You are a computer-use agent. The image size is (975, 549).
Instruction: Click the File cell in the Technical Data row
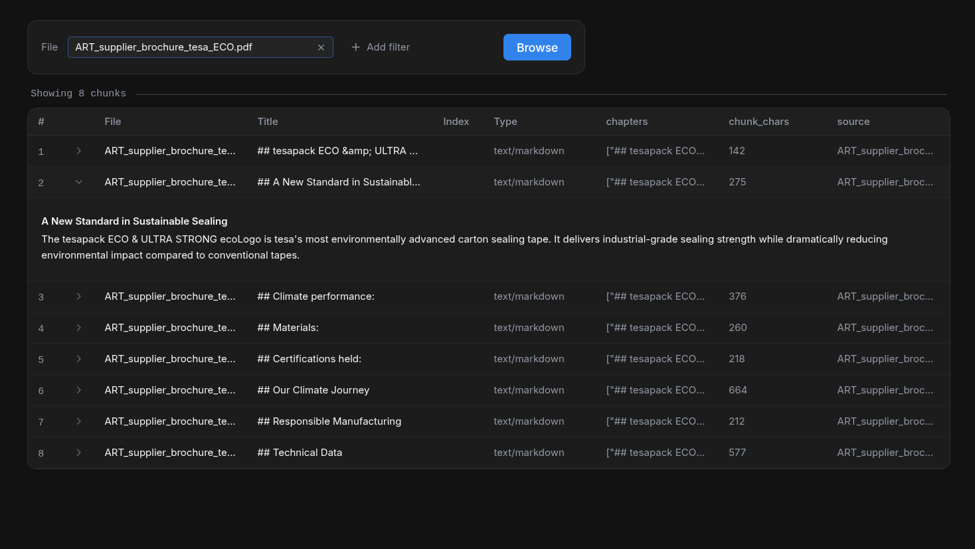(x=169, y=453)
